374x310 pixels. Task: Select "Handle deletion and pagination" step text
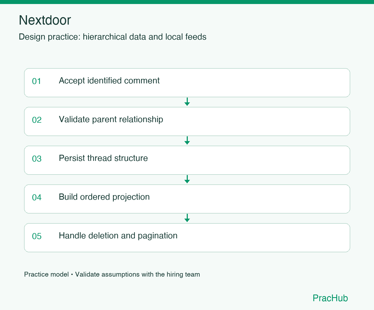118,236
